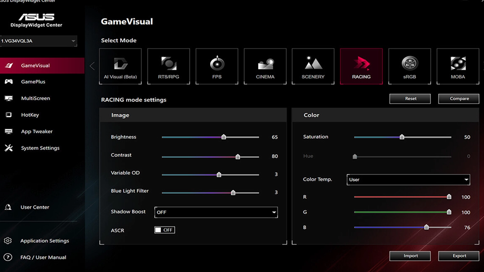Toggle the ASCR switch
Screen dimensions: 484x272
[165, 230]
